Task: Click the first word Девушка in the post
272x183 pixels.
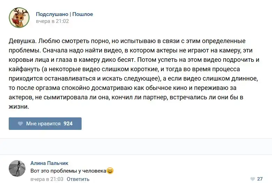Action: (22, 41)
